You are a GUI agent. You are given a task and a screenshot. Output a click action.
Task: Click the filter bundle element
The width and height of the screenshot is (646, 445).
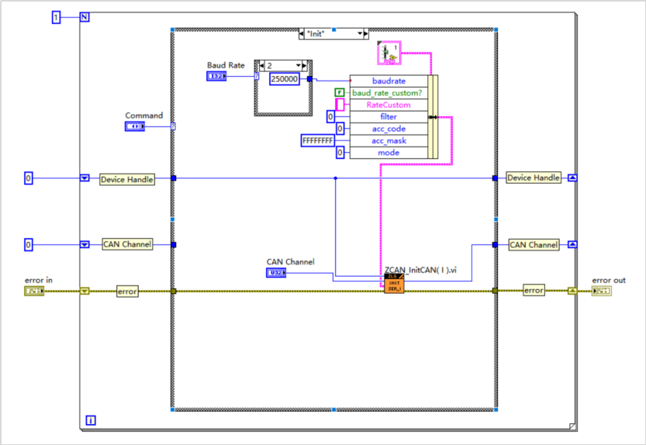coord(389,117)
